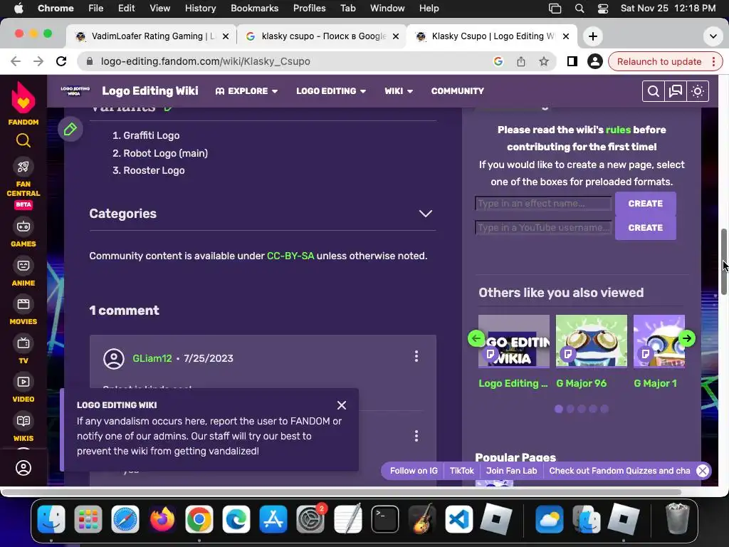Click the page vertical scrollbar thumb
729x547 pixels.
(724, 261)
